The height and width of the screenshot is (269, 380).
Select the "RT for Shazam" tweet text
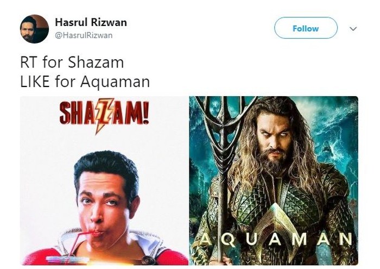(72, 62)
